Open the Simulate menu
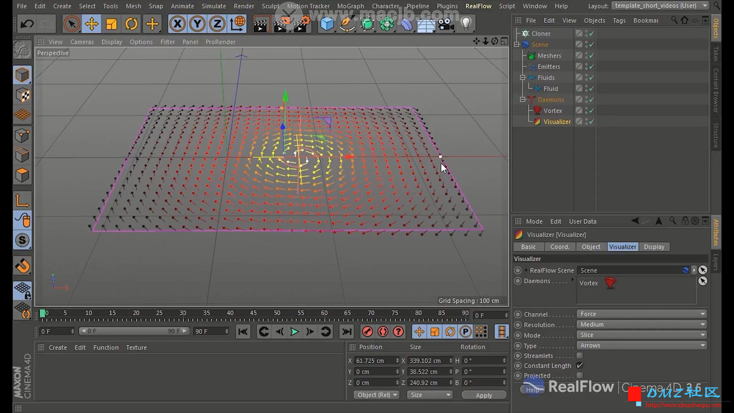This screenshot has height=413, width=734. (214, 6)
